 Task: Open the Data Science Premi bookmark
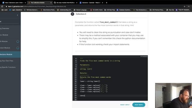coord(48,10)
